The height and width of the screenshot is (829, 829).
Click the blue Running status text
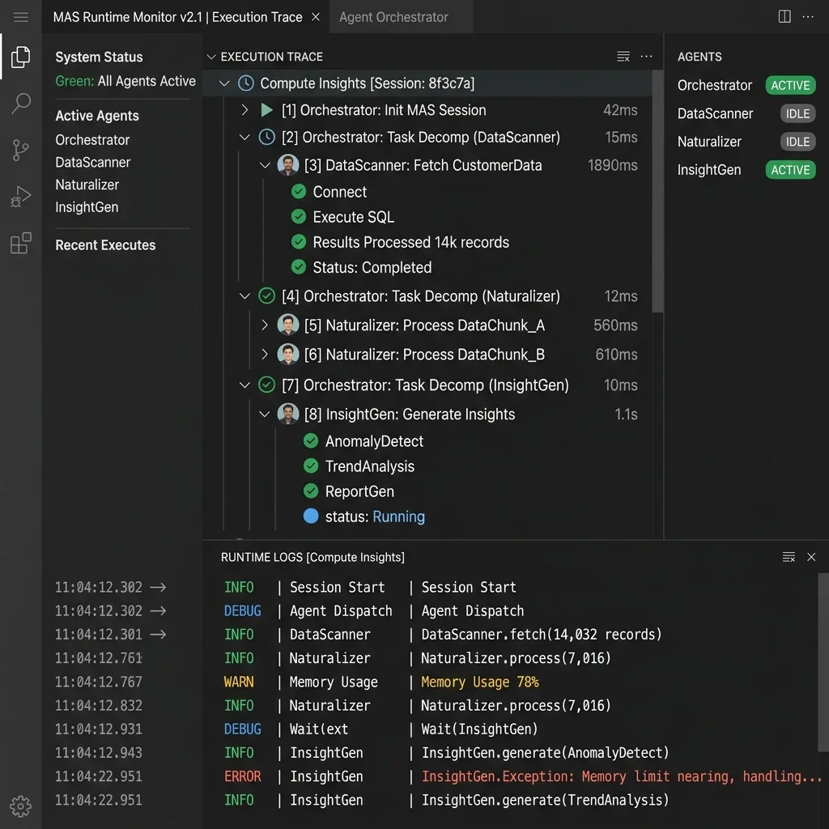tap(398, 517)
